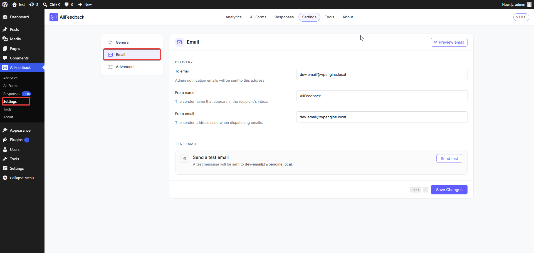Click the TEST EMAIL section label
Image resolution: width=534 pixels, height=253 pixels.
186,144
